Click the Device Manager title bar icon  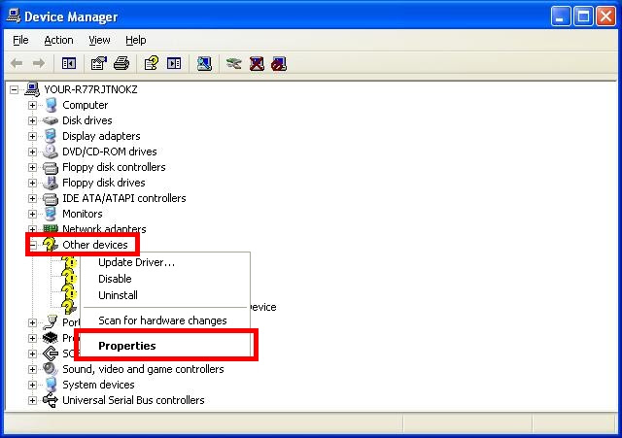[x=14, y=16]
